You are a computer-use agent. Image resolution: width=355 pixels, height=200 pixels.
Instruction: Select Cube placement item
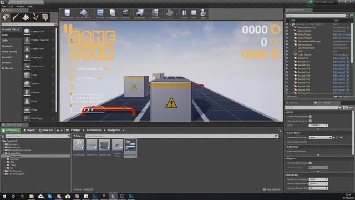click(x=39, y=75)
